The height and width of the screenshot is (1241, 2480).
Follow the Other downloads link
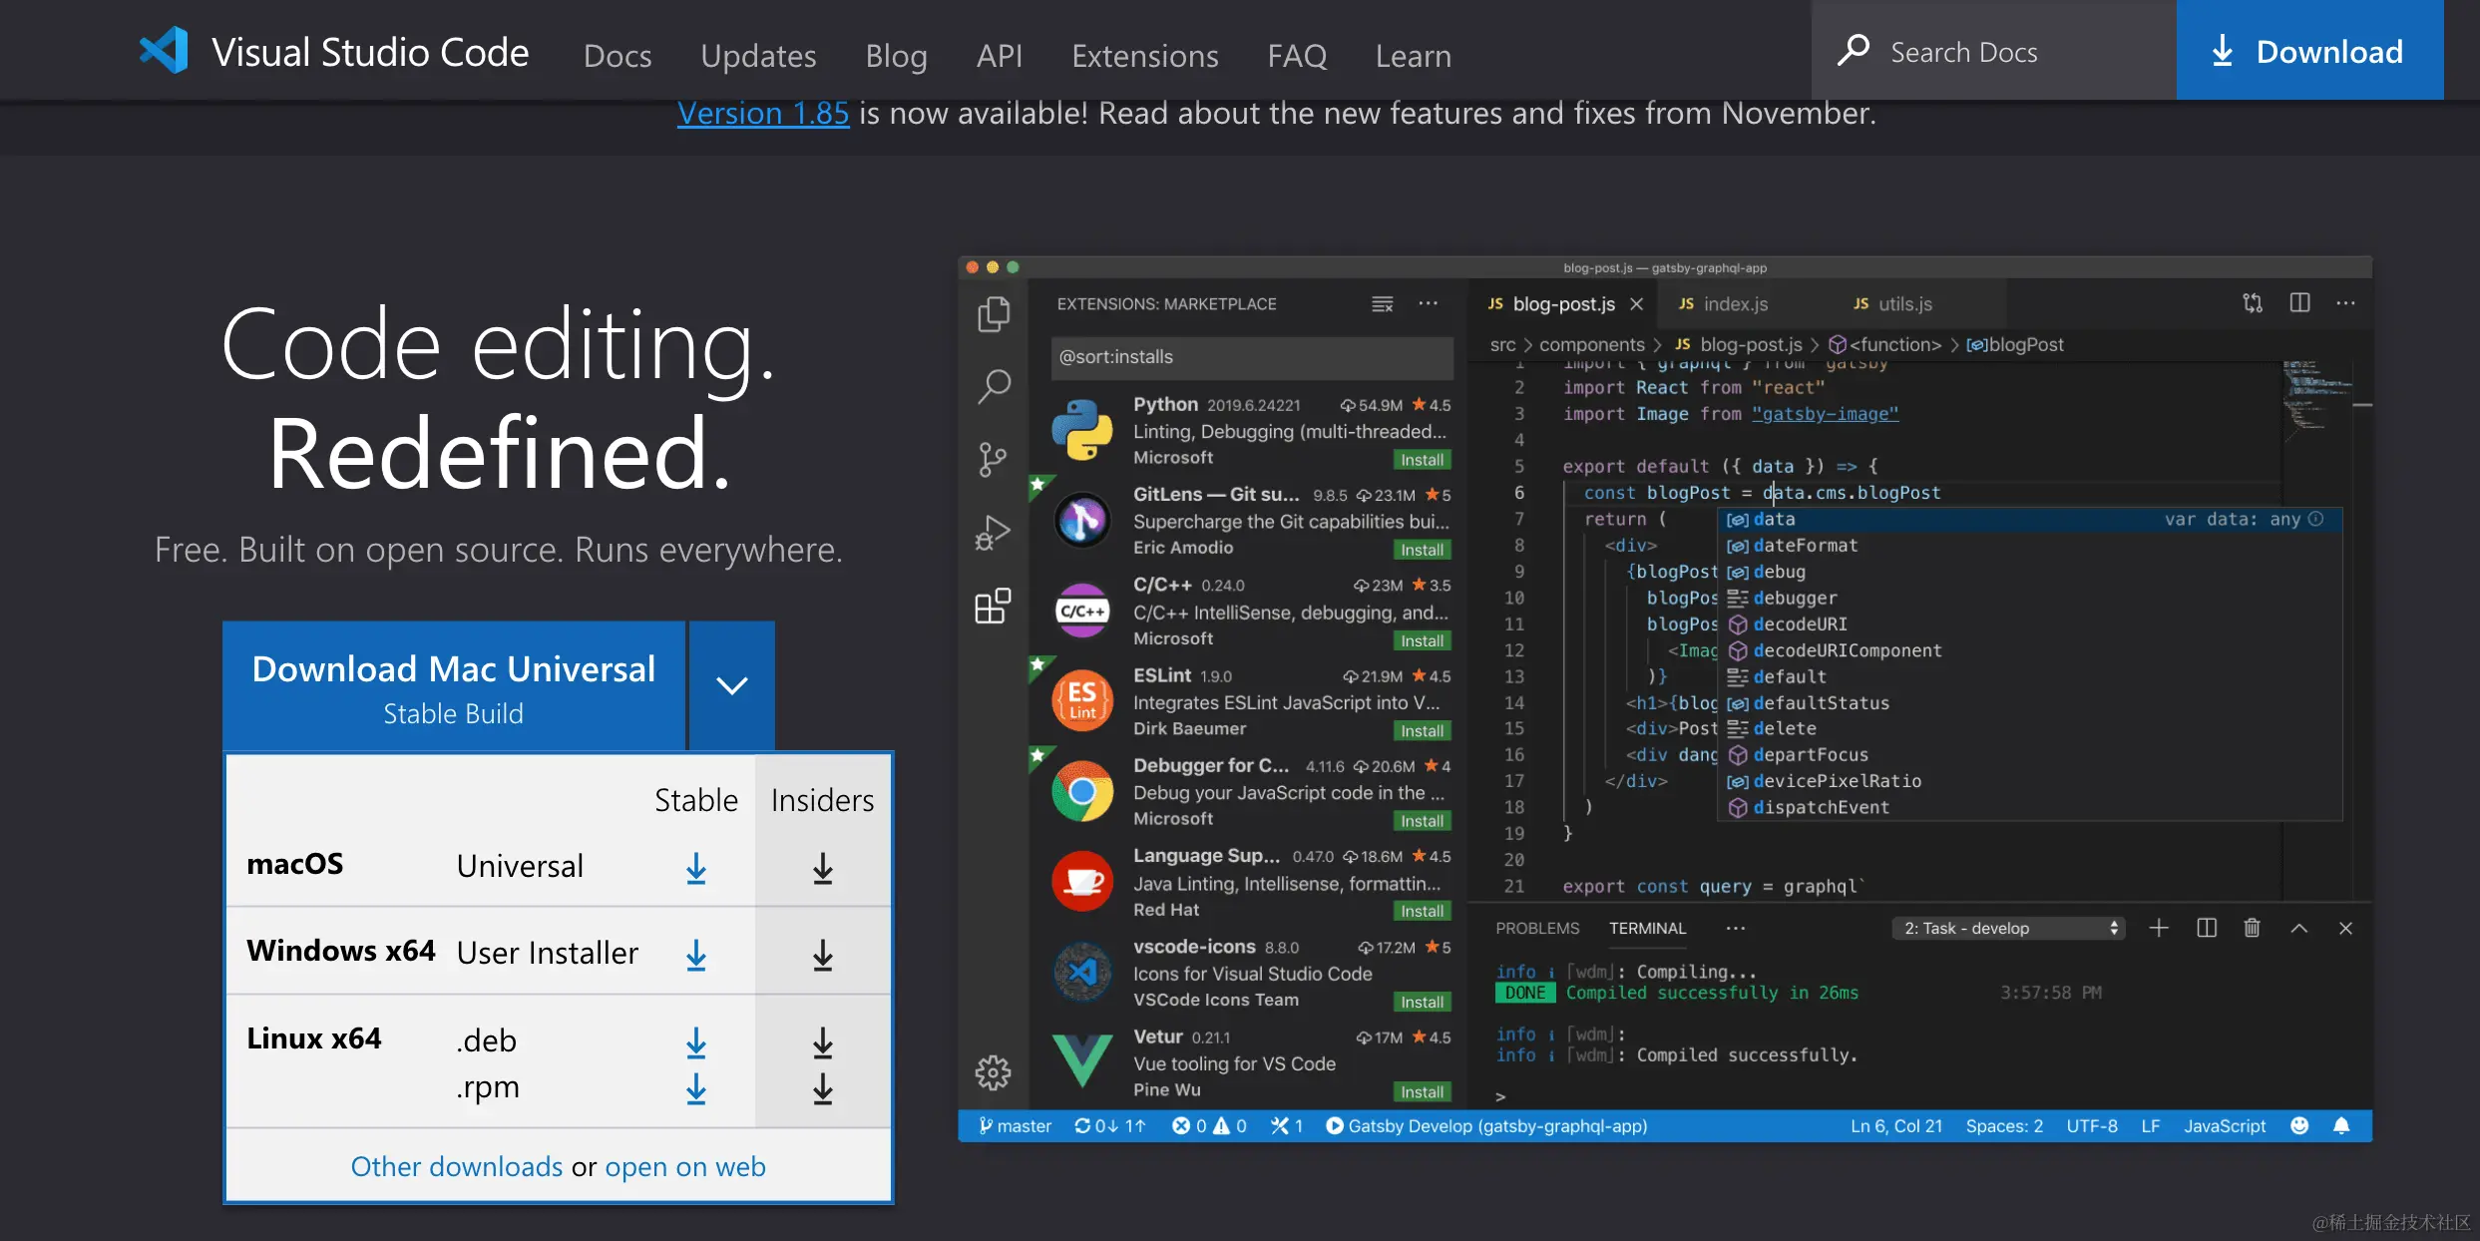click(x=456, y=1166)
